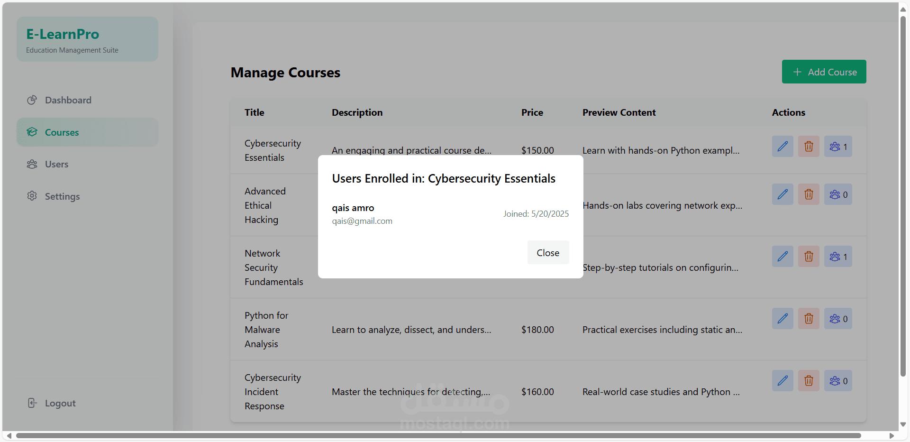Viewport: 910px width, 442px height.
Task: Click description 'Master the techniques for detecting,...'
Action: coord(411,392)
